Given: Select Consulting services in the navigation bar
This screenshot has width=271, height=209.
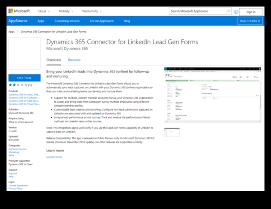Looking at the screenshot, I should click(67, 21).
